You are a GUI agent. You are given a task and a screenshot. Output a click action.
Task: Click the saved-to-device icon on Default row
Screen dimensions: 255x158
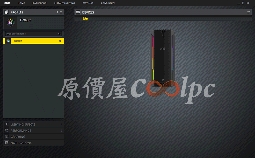[x=60, y=41]
